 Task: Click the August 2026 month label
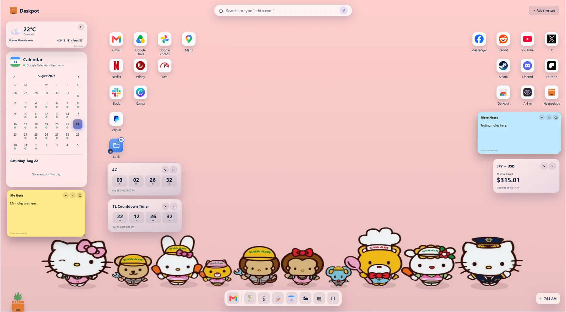46,76
